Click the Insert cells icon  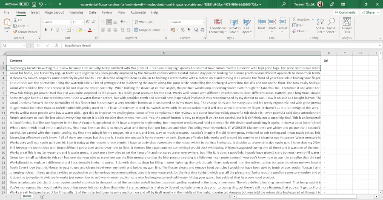[261, 22]
